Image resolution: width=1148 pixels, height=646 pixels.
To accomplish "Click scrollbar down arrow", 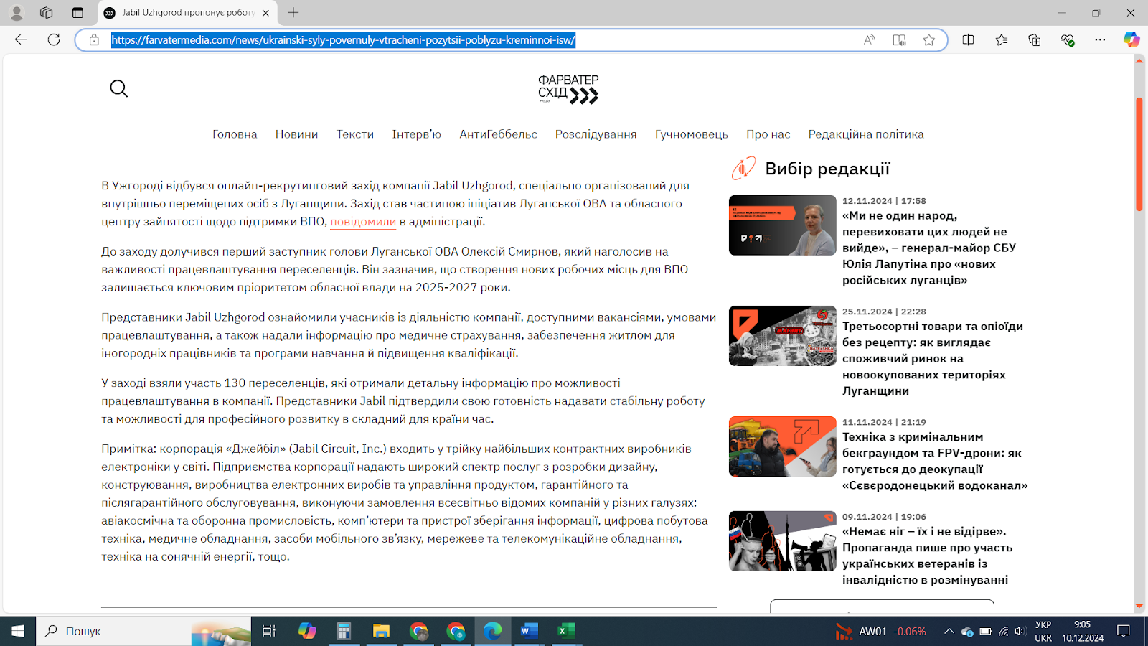I will 1139,607.
